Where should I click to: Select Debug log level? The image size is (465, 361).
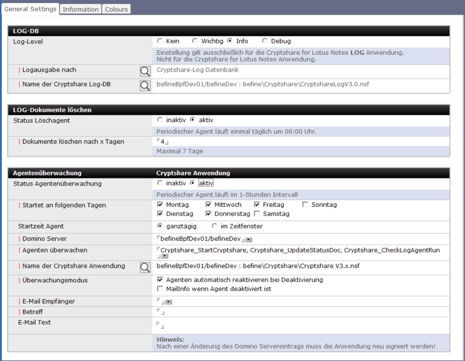tap(265, 41)
